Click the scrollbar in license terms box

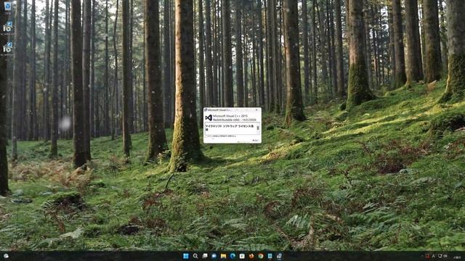[x=258, y=128]
